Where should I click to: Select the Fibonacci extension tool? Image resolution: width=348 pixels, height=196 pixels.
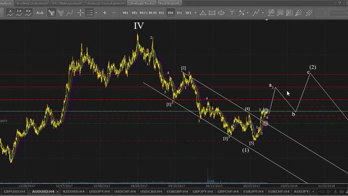(280, 13)
